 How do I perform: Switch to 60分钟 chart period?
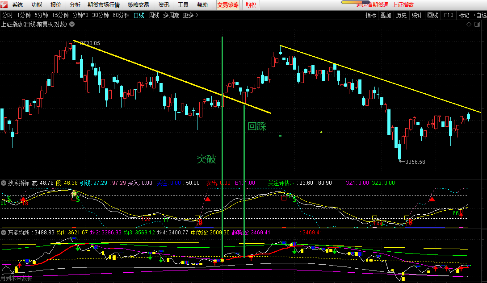pyautogui.click(x=121, y=15)
